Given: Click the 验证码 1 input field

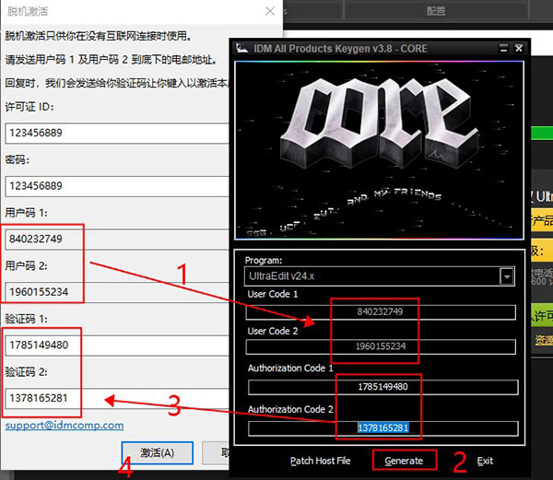Looking at the screenshot, I should pos(116,346).
